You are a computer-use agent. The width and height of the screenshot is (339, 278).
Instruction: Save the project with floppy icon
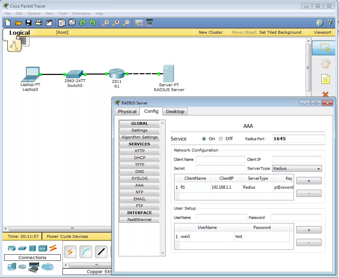tap(29, 23)
